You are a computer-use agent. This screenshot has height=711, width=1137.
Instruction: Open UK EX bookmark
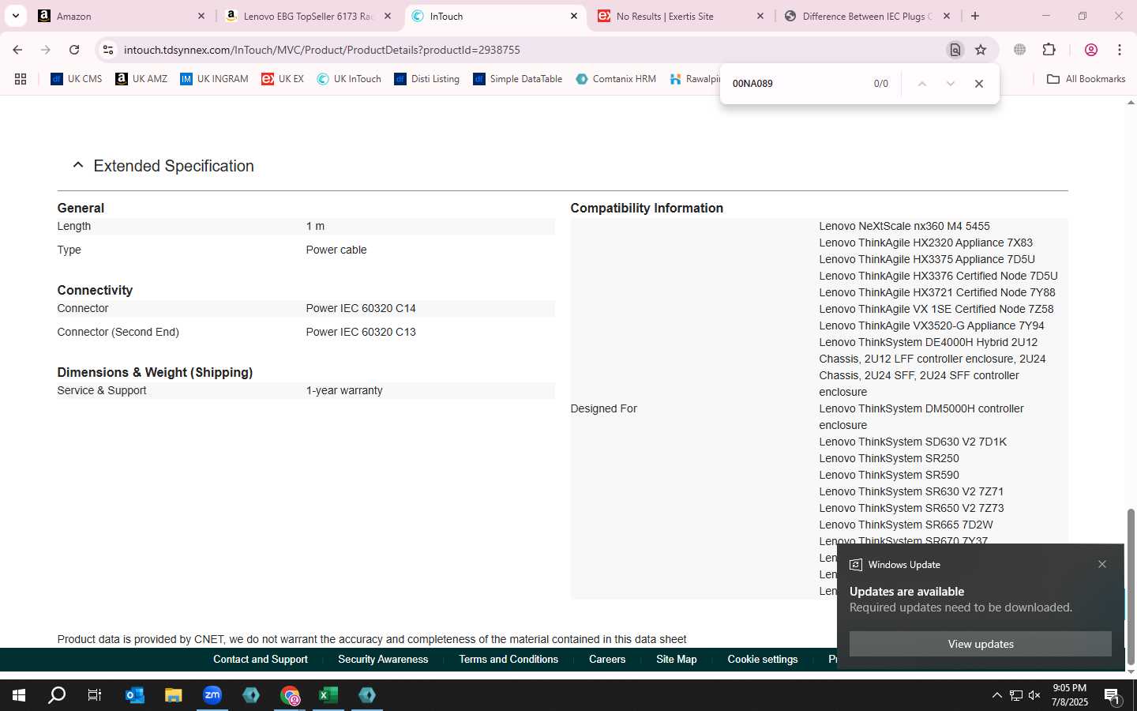(283, 79)
